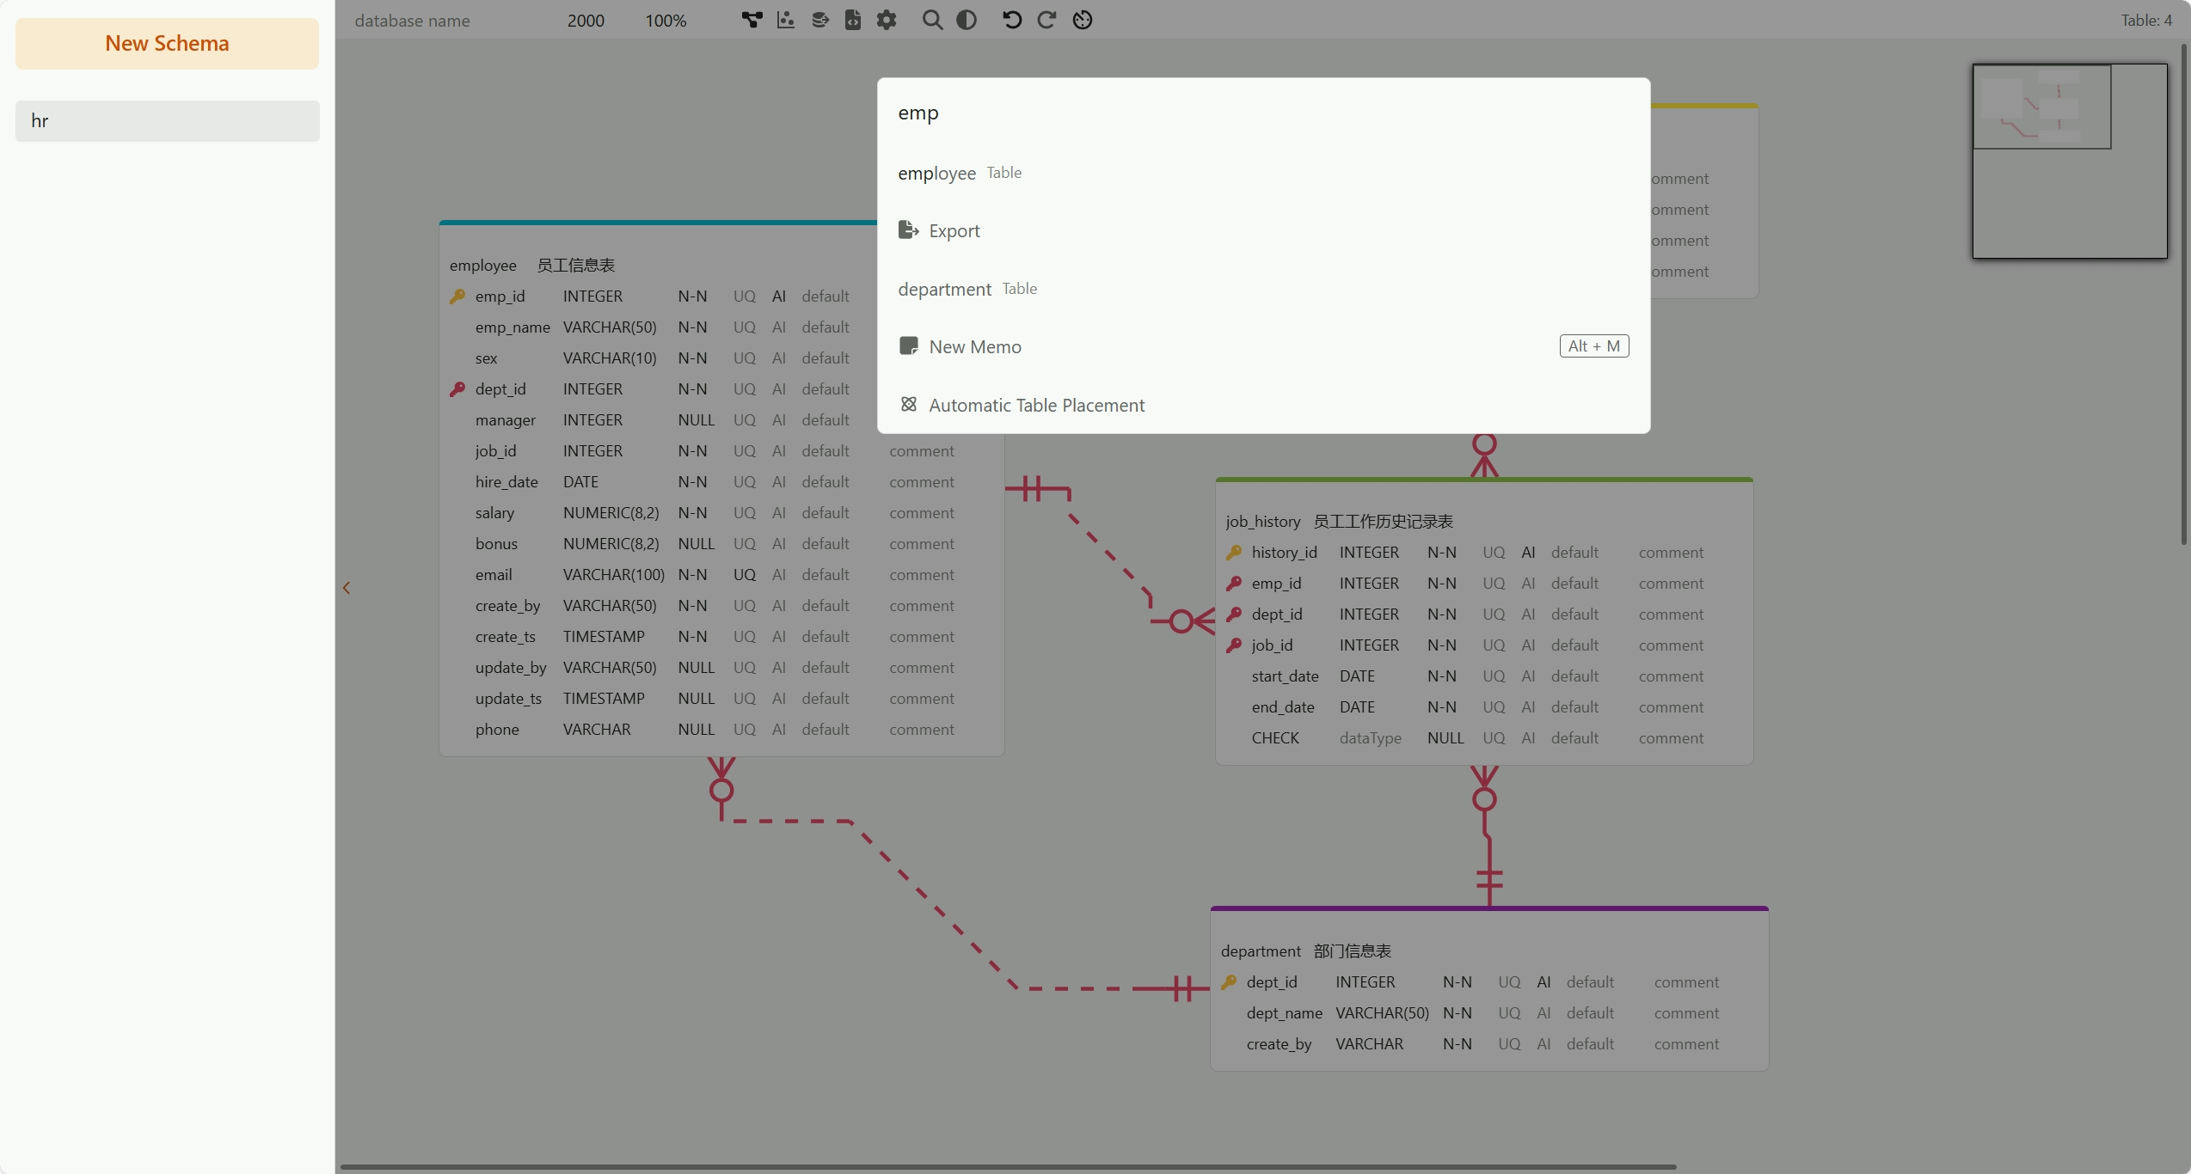Screen dimensions: 2191x1174
Task: Click the scatter chart visualization icon
Action: tap(785, 20)
